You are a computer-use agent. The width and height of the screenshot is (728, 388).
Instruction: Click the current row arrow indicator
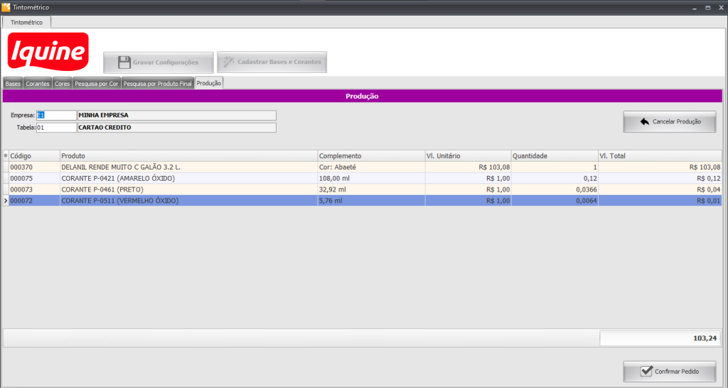[x=6, y=201]
